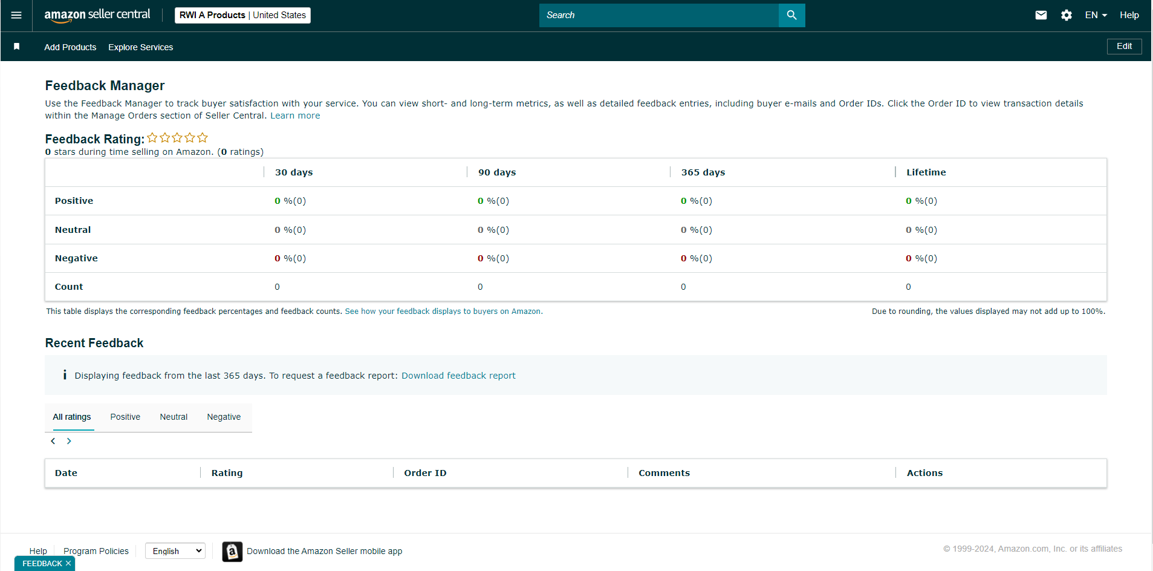
Task: Click the Amazon Seller app icon
Action: pos(232,551)
